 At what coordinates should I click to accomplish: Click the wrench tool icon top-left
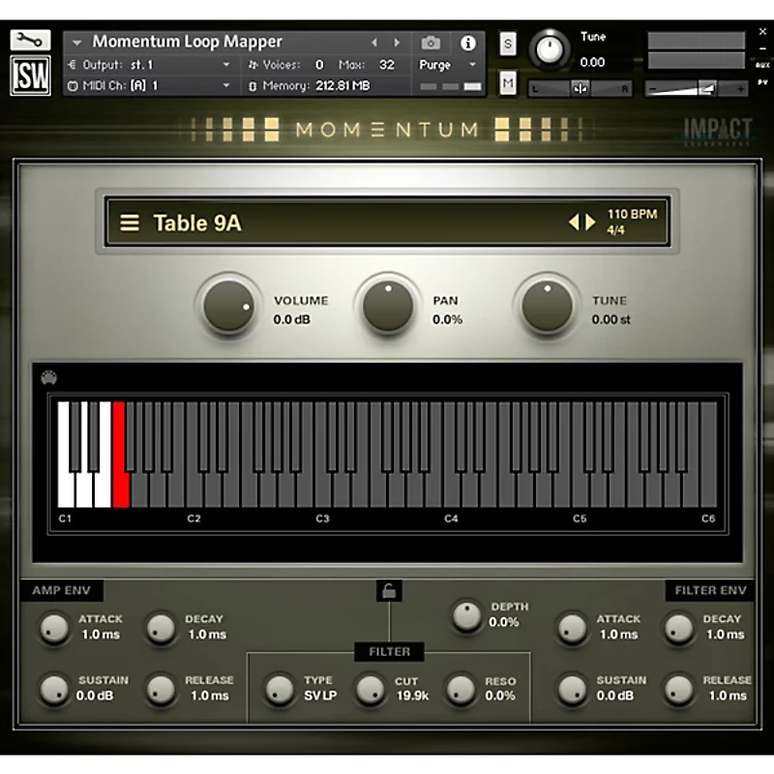tap(30, 39)
